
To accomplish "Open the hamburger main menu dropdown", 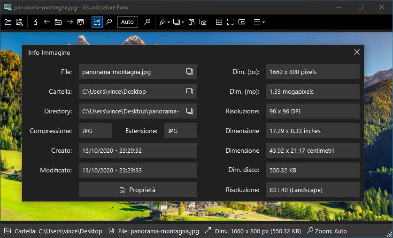I will [259, 22].
